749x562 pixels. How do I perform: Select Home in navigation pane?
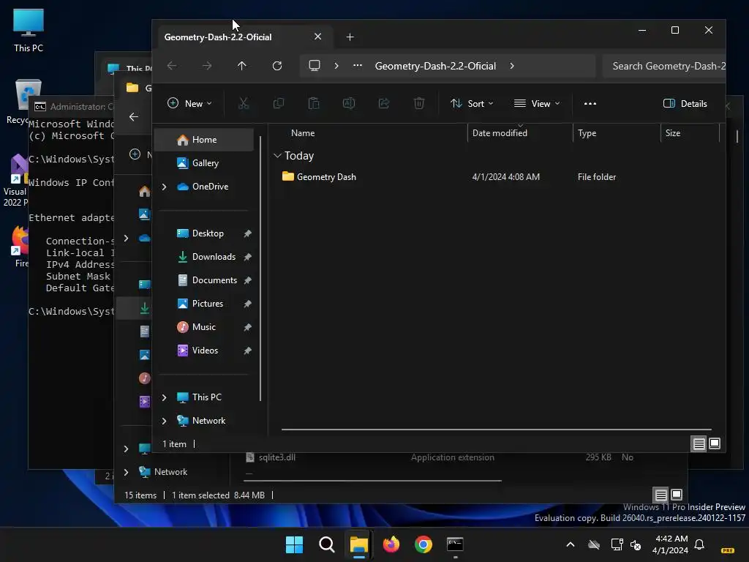click(x=204, y=140)
